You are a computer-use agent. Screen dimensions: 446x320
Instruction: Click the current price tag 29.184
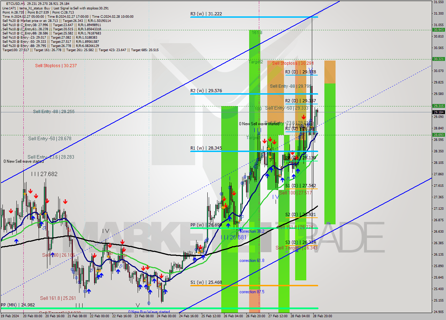[438, 112]
